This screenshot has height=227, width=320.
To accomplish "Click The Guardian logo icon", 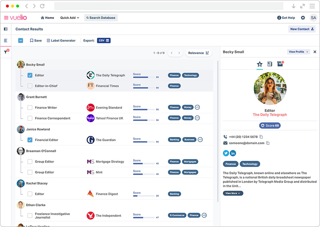I will coord(91,140).
